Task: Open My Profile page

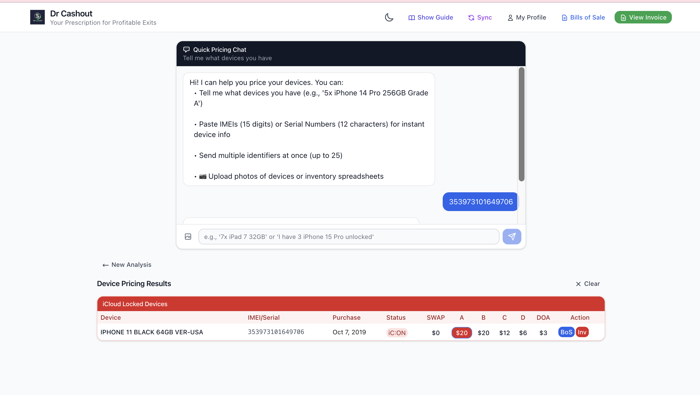Action: coord(527,17)
